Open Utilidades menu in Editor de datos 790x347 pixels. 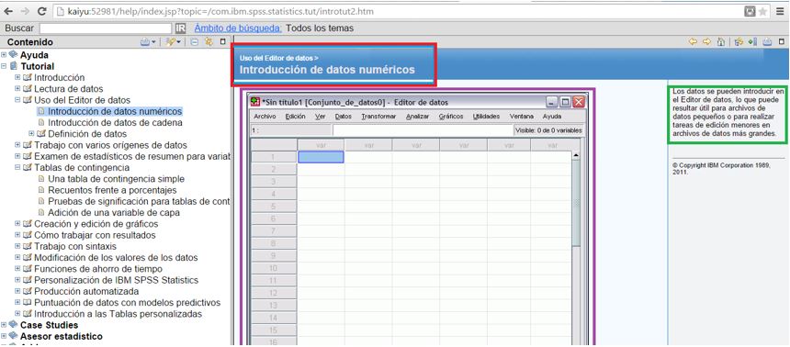(x=486, y=117)
